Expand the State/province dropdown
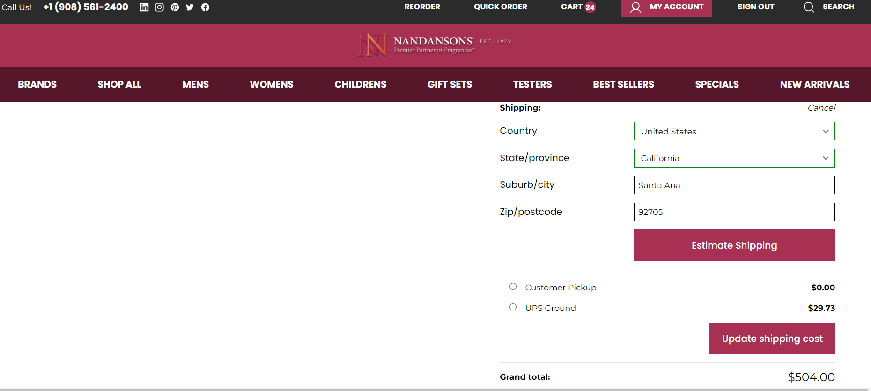The width and height of the screenshot is (871, 391). tap(734, 158)
